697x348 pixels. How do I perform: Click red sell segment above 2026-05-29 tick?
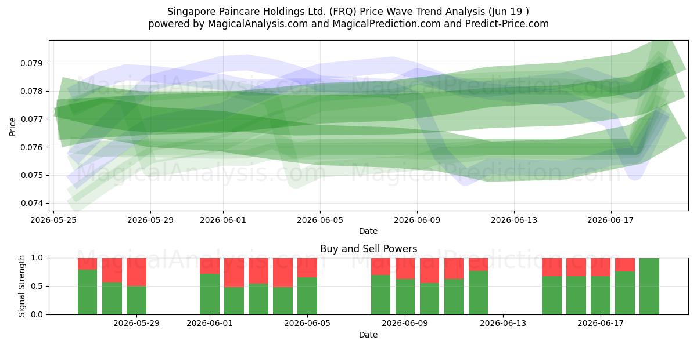(136, 272)
